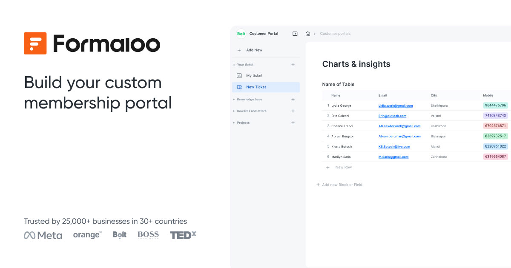The image size is (511, 268).
Task: Open Lidia.work@gmail.com email link
Action: [396, 105]
